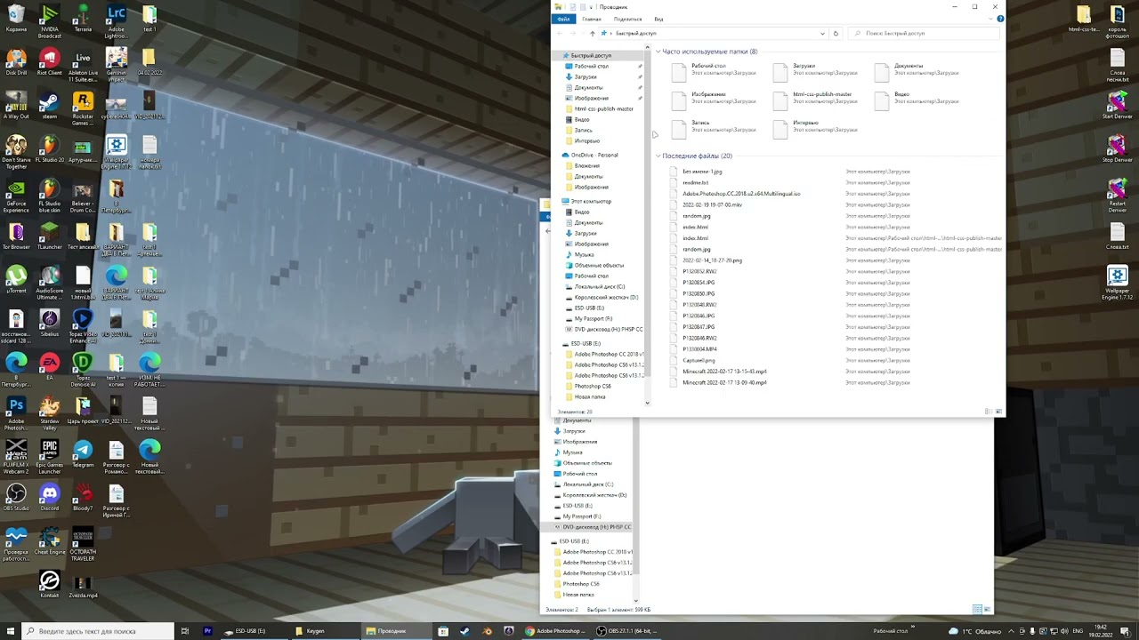Select the µTorrent desktop shortcut

click(x=16, y=281)
